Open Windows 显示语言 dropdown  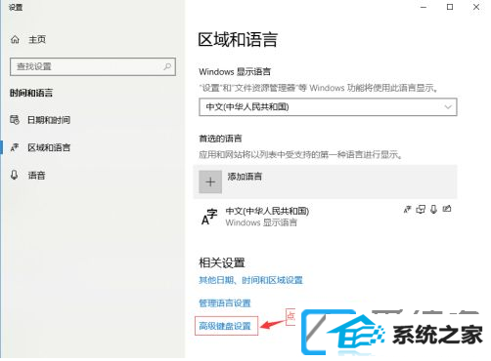(328, 107)
